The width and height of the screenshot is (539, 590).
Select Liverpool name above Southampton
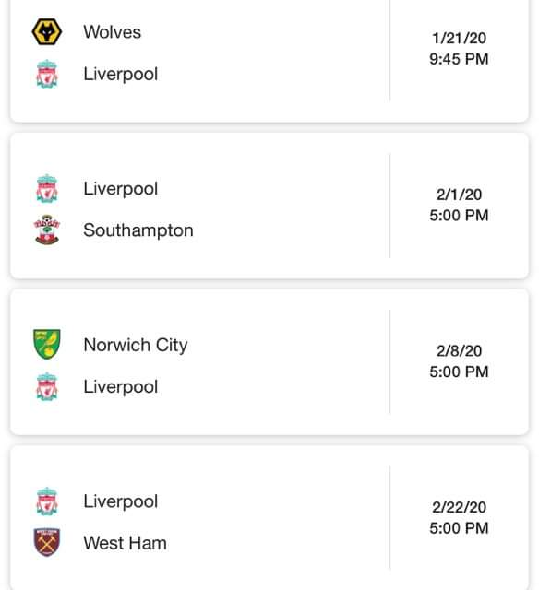(121, 189)
